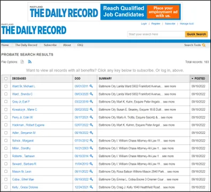This screenshot has width=211, height=192.
Task: Click key icon in Roberts, Tashawn row
Action: pyautogui.click(x=91, y=156)
